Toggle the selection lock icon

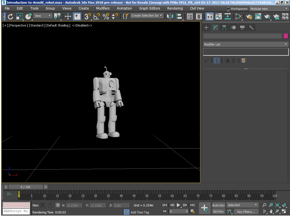tap(50, 205)
